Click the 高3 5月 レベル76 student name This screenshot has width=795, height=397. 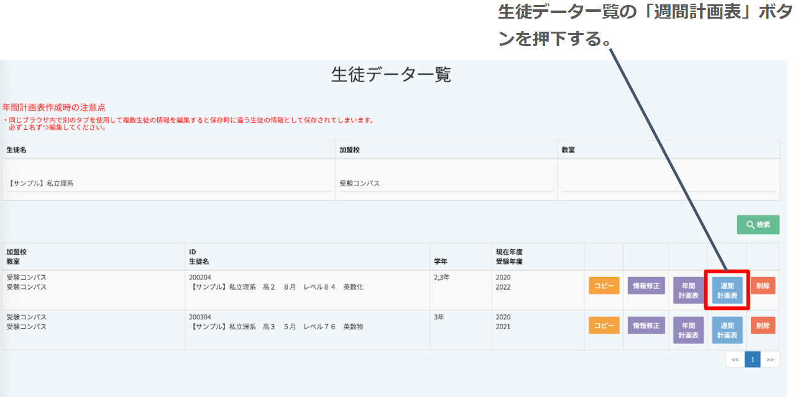[277, 327]
